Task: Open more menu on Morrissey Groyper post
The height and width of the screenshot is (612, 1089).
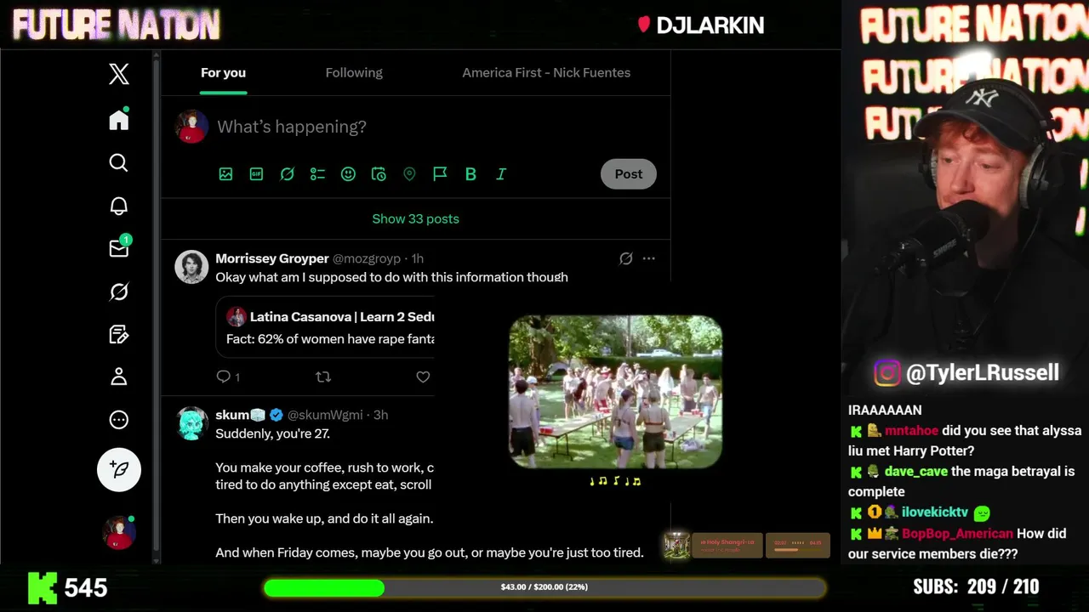Action: (x=649, y=258)
